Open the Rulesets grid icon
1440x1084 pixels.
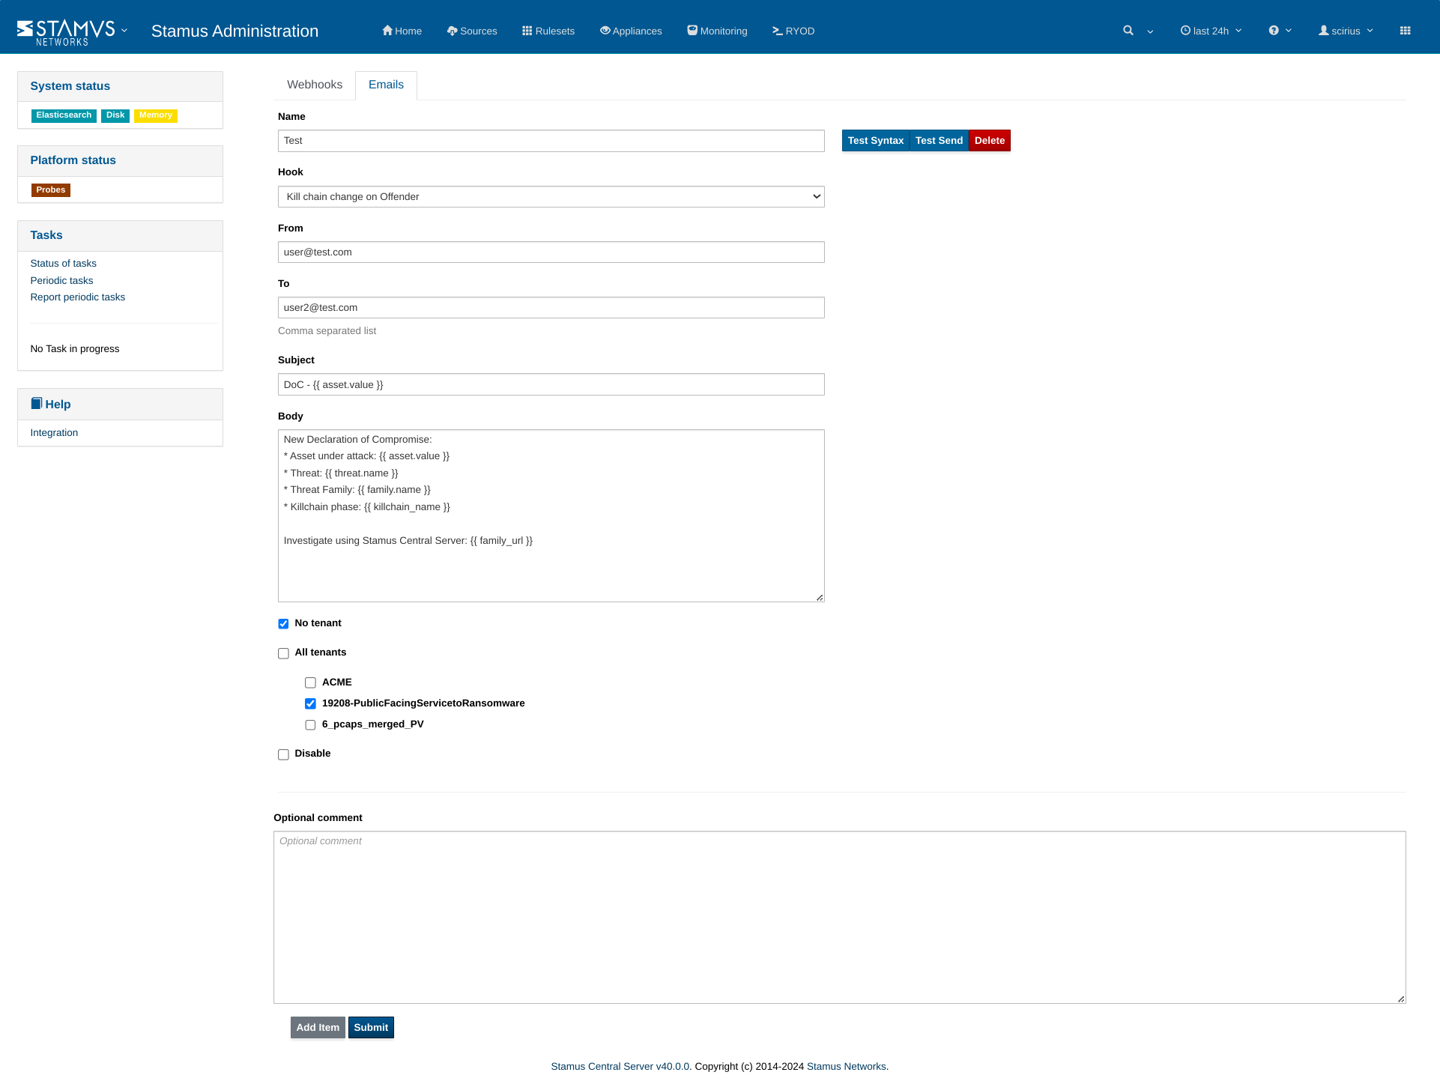point(528,31)
